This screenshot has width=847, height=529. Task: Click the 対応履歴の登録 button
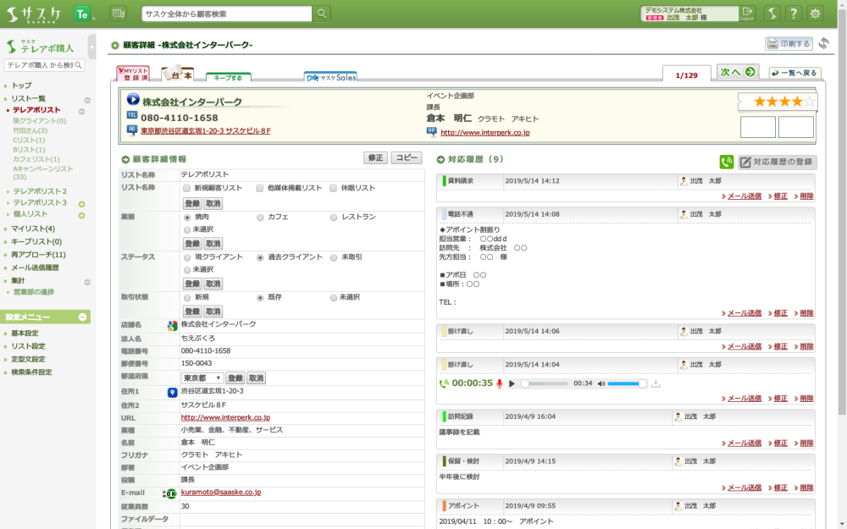(778, 163)
